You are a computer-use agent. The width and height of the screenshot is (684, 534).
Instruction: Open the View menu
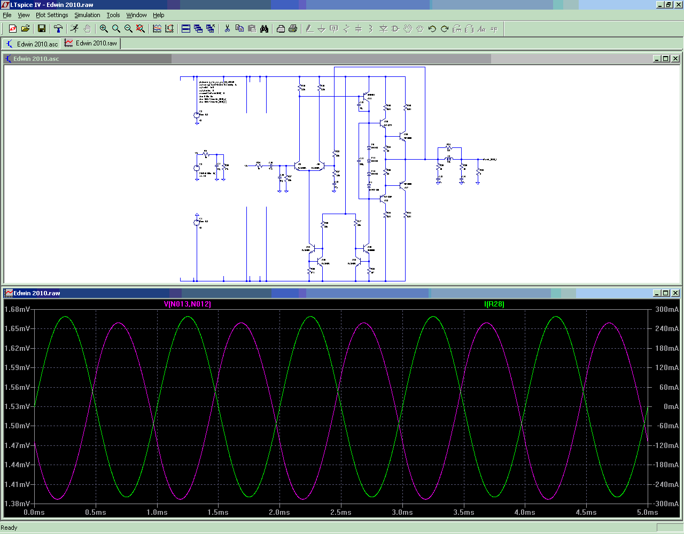(24, 15)
